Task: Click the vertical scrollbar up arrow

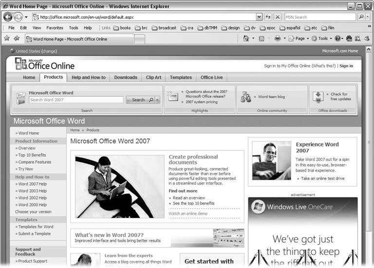Action: pyautogui.click(x=369, y=49)
